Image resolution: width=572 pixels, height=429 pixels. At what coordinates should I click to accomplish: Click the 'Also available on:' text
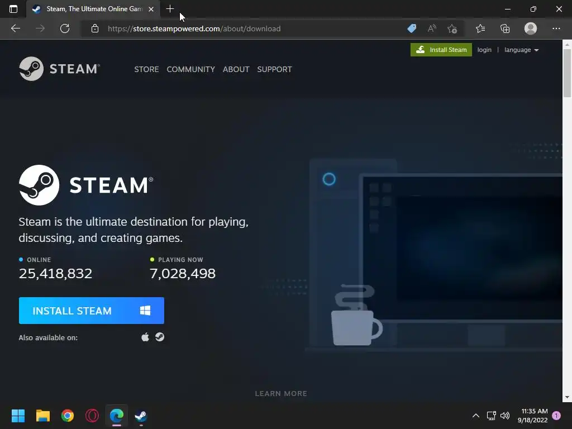pos(48,338)
